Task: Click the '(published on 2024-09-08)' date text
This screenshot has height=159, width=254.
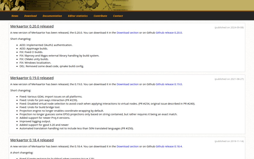Action: click(x=229, y=27)
